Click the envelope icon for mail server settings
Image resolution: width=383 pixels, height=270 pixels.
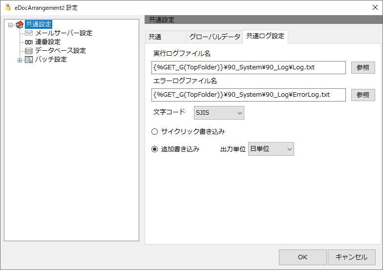point(29,33)
